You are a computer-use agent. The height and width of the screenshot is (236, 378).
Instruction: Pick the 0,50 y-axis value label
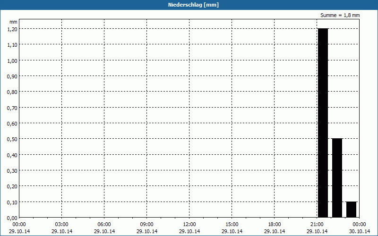tap(12, 139)
